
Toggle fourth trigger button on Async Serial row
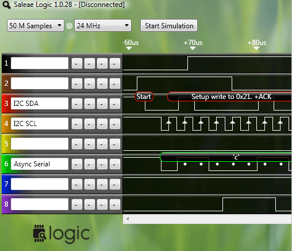[x=115, y=164]
